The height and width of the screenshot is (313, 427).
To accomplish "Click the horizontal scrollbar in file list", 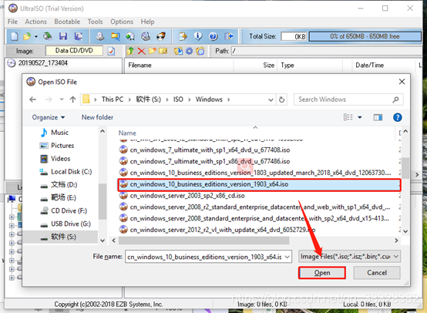I will 204,241.
